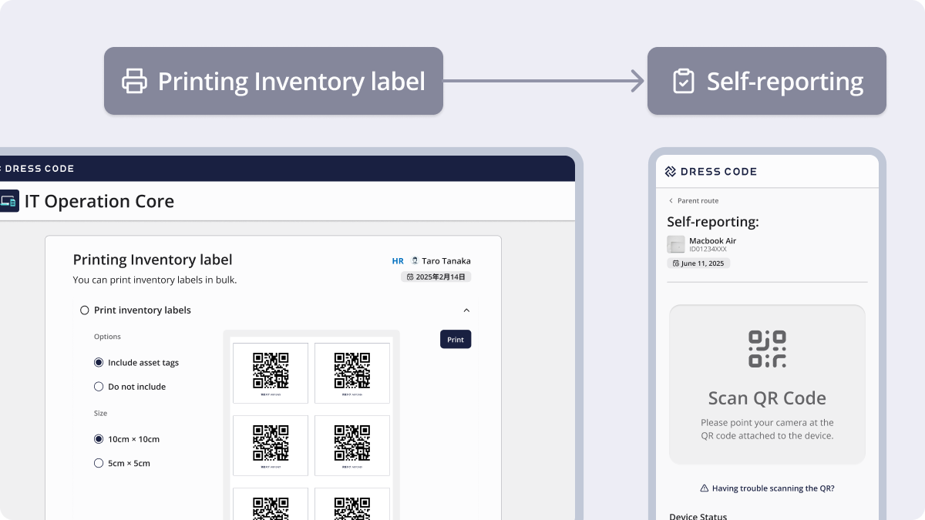Choose the 5cm × 5cm label size
Viewport: 925px width, 520px height.
click(x=99, y=463)
